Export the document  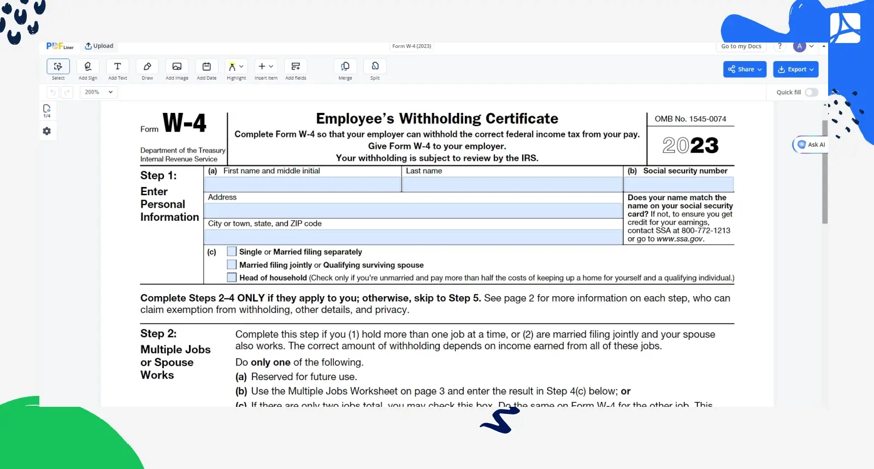[x=796, y=69]
